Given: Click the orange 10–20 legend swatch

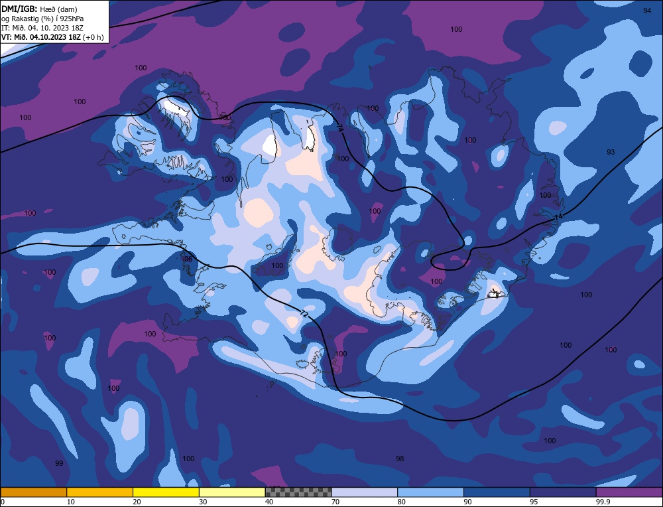Looking at the screenshot, I should tap(100, 492).
